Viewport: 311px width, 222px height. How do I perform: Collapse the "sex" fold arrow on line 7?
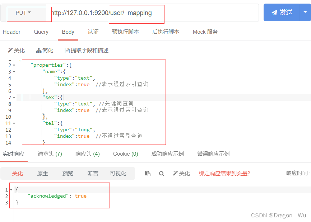click(14, 98)
